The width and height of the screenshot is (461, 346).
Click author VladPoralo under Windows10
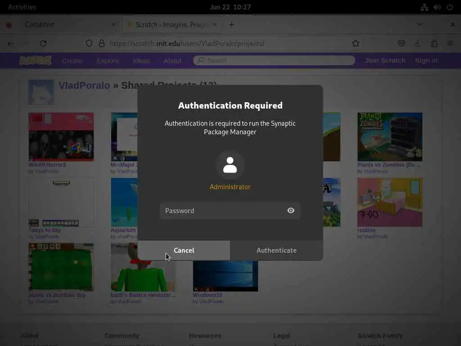[212, 301]
